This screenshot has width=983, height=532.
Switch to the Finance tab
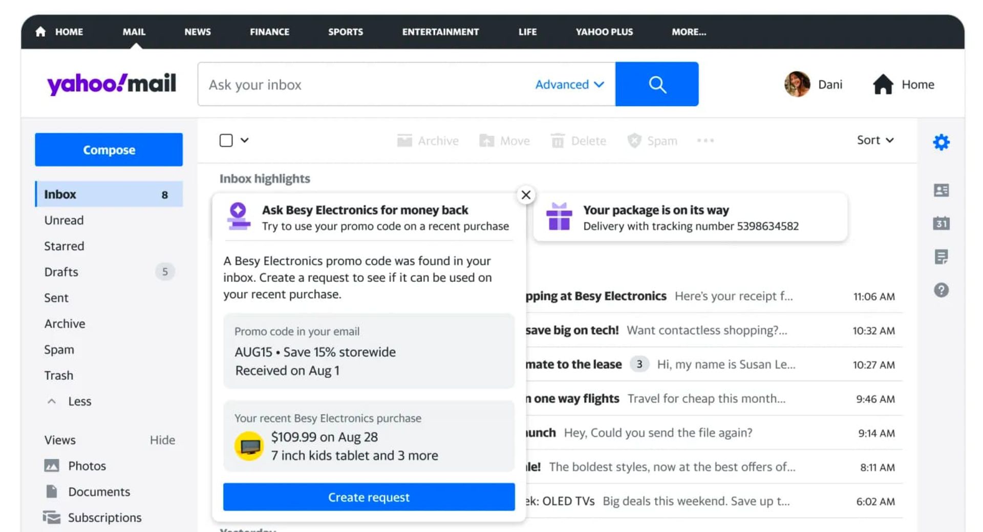(269, 32)
